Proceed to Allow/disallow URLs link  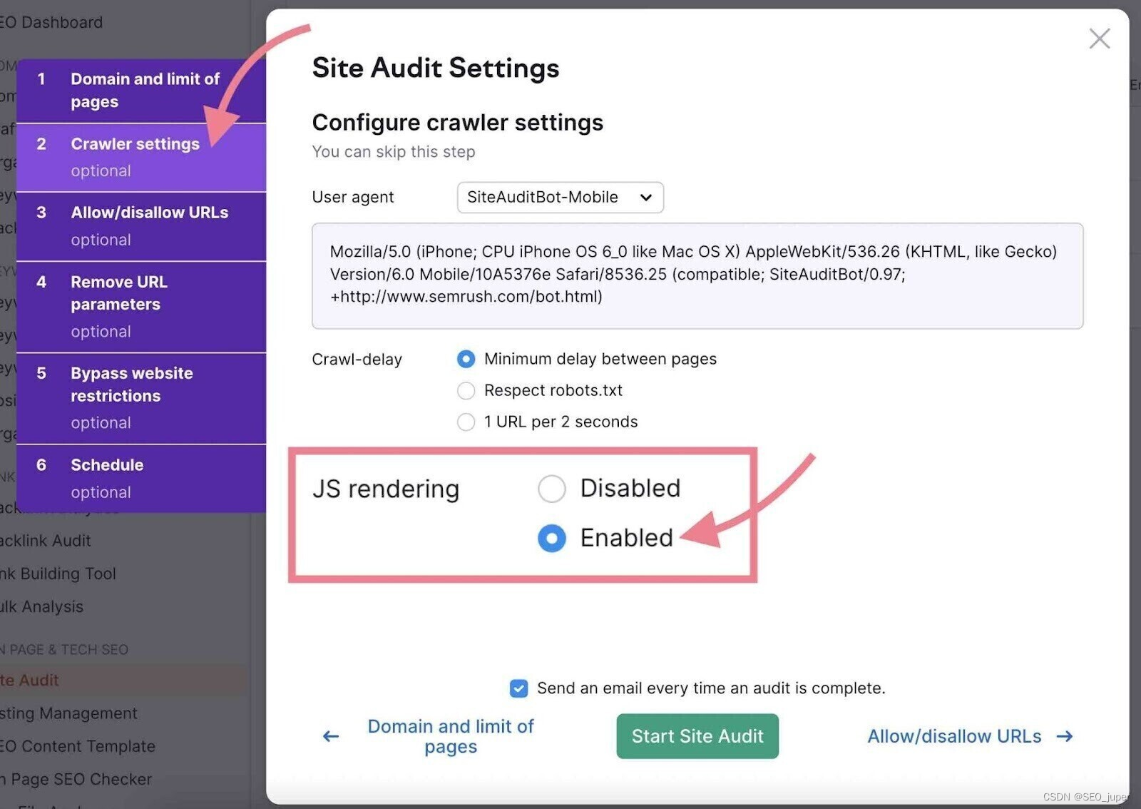click(953, 736)
